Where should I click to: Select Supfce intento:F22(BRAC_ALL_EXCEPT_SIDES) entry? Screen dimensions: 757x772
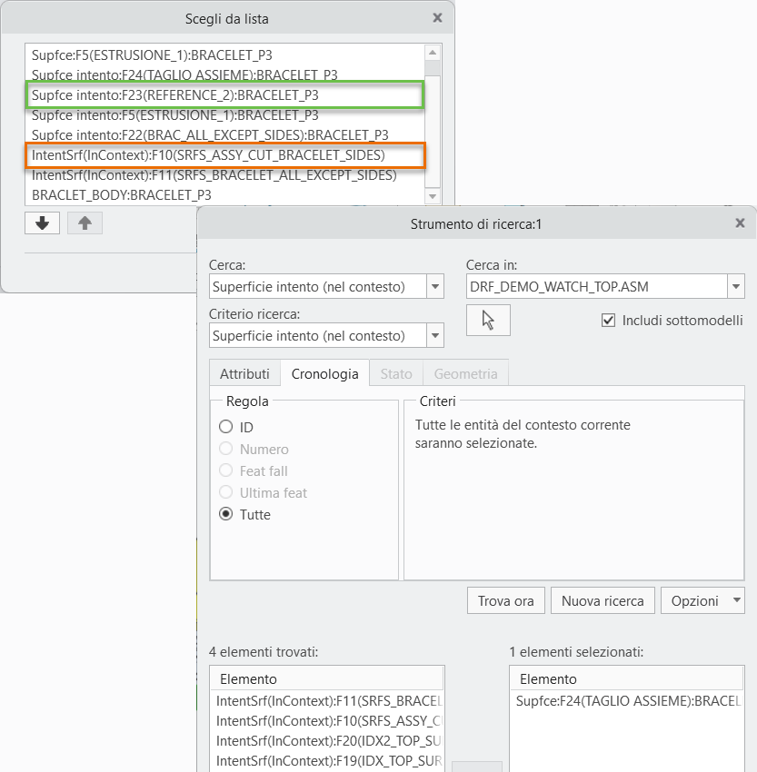(x=225, y=135)
